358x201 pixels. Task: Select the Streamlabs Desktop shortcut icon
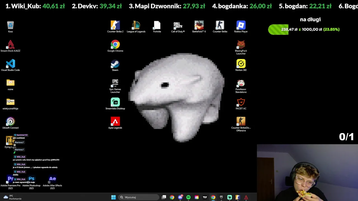pos(115,104)
